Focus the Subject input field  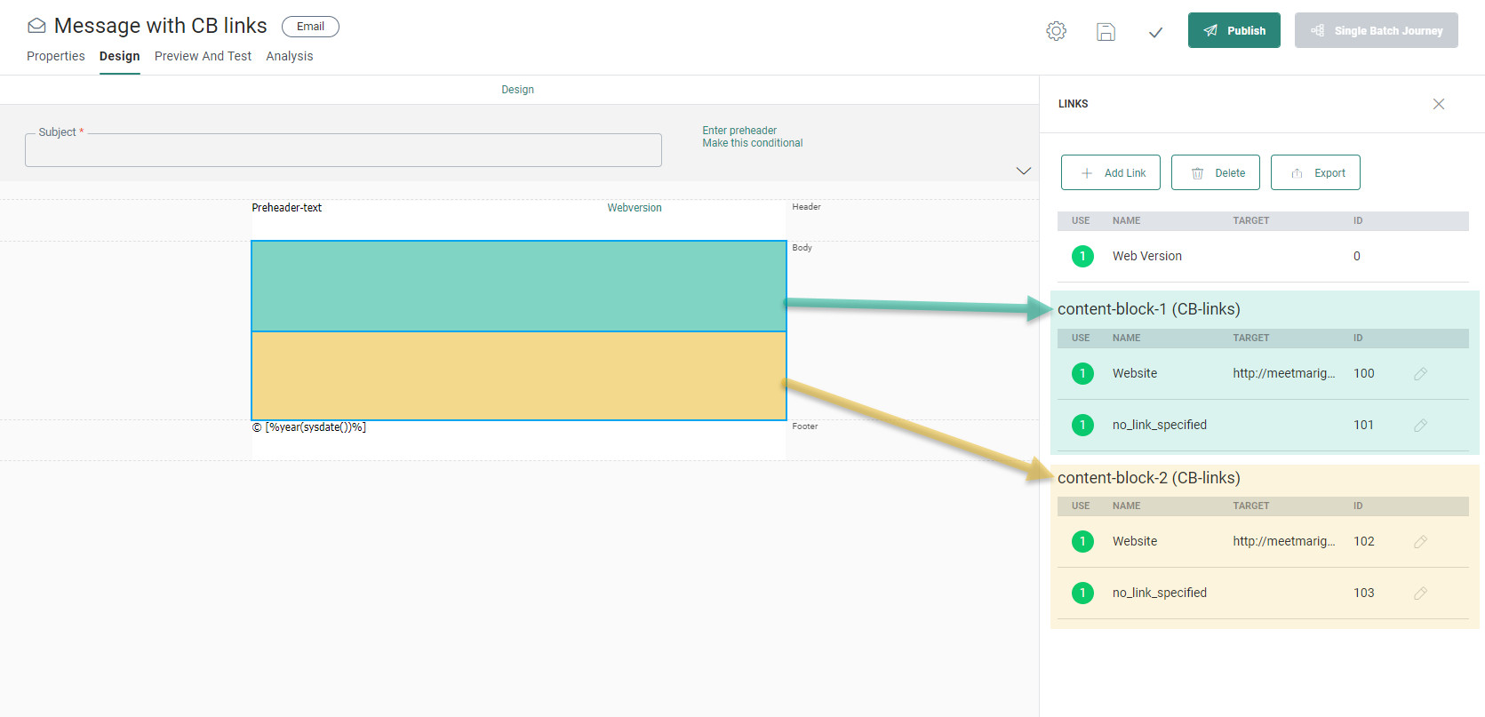[x=343, y=151]
